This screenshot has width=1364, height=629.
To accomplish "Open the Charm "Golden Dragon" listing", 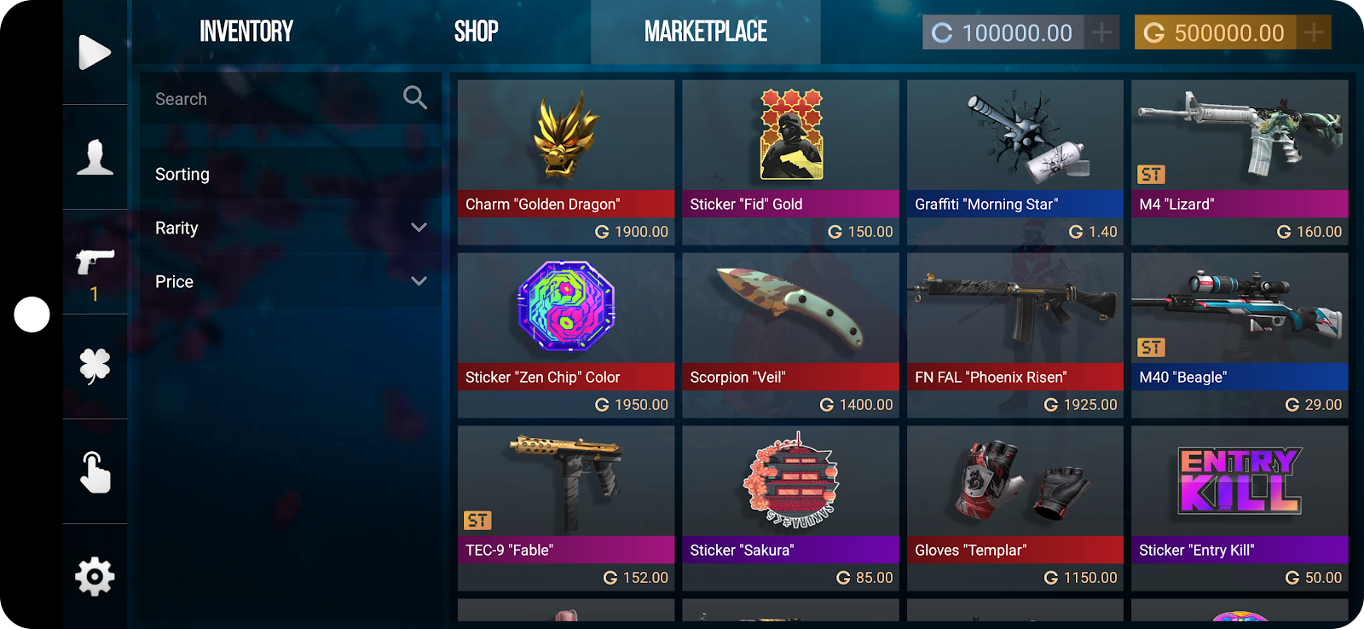I will 566,162.
